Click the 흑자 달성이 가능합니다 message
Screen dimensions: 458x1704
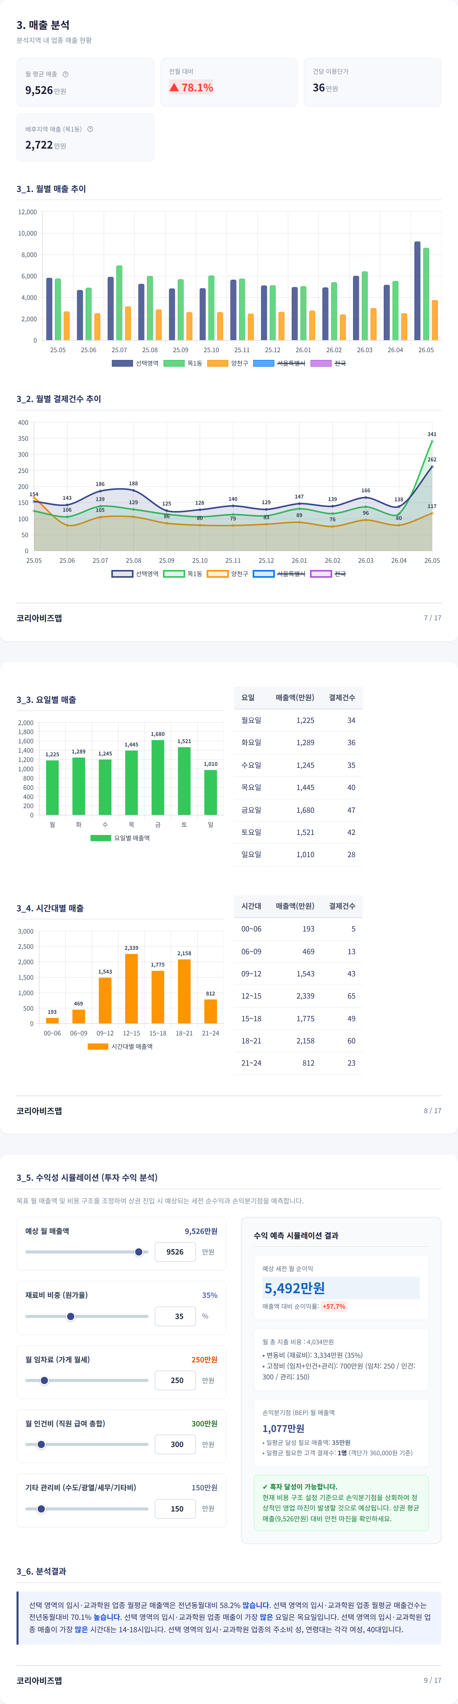pyautogui.click(x=300, y=1486)
